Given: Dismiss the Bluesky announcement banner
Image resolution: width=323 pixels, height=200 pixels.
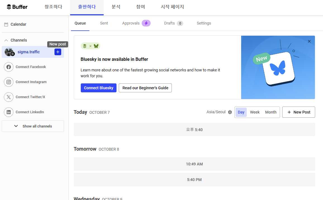Looking at the screenshot, I should pos(309,41).
